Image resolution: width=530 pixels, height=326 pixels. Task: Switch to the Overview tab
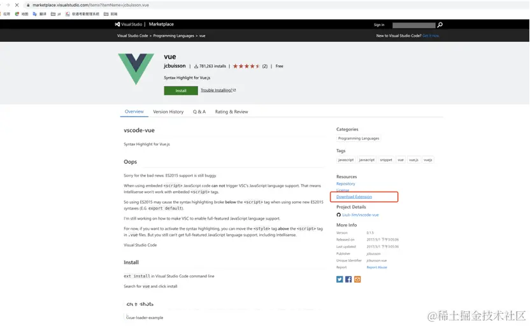134,111
